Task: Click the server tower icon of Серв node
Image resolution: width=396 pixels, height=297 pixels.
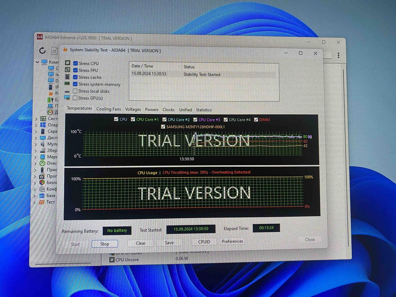Action: [x=43, y=131]
